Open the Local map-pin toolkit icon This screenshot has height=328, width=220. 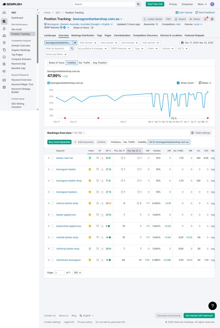[x=4, y=43]
